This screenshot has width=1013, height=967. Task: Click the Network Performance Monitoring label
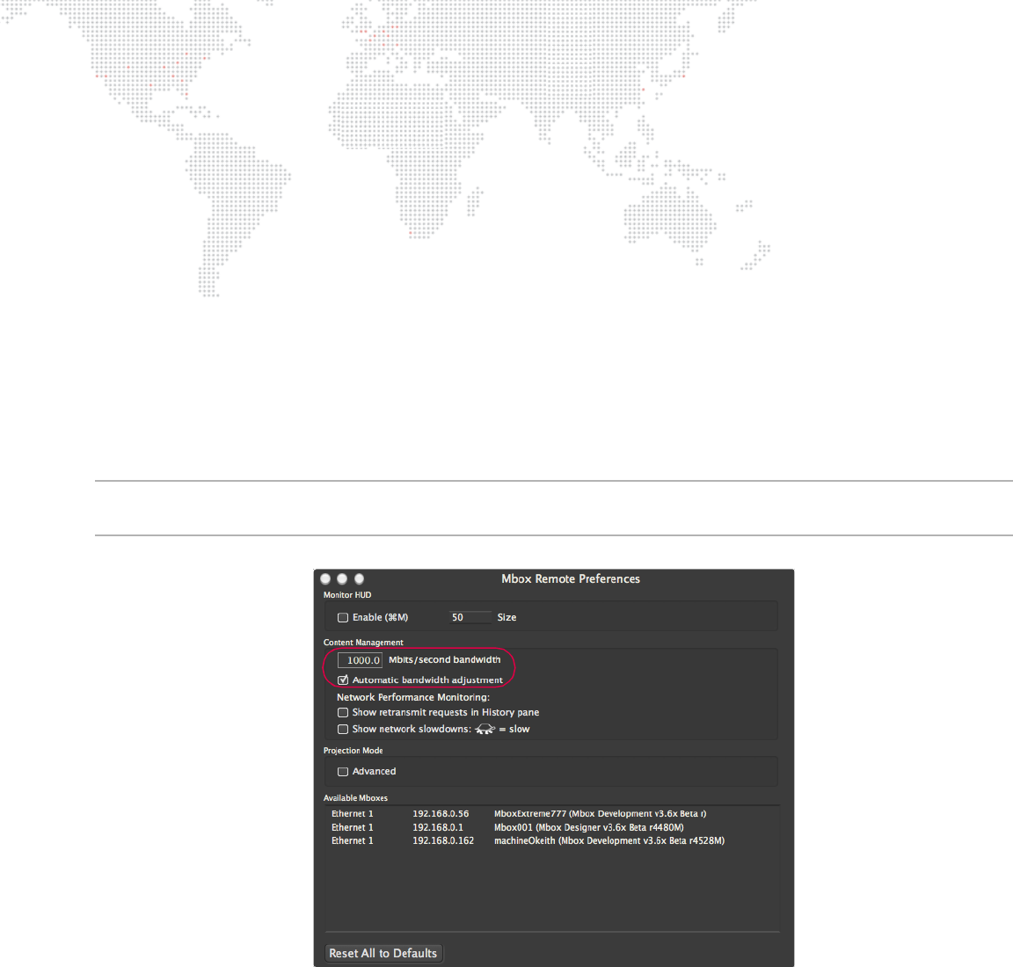click(x=413, y=698)
